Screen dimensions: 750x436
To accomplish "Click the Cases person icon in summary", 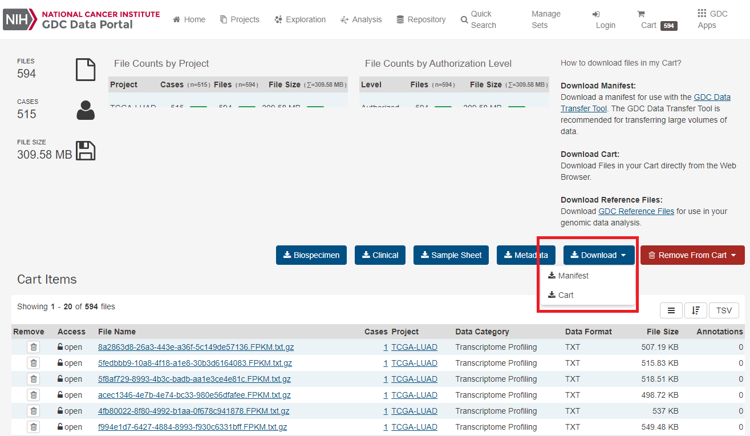I will click(86, 110).
